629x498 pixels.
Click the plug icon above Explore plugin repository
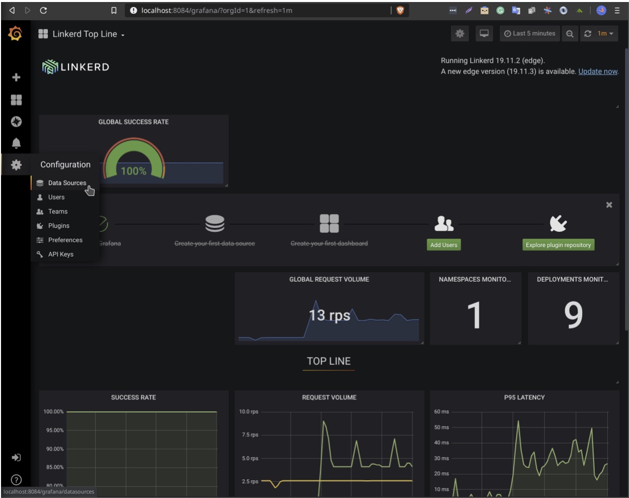[558, 223]
